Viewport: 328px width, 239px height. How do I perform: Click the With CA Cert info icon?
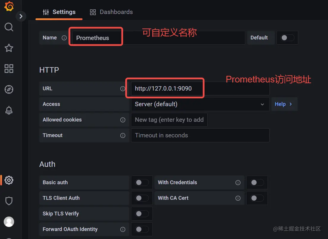click(238, 198)
